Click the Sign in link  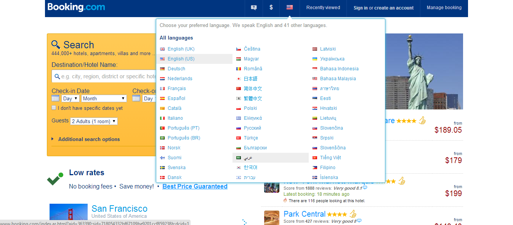(361, 8)
